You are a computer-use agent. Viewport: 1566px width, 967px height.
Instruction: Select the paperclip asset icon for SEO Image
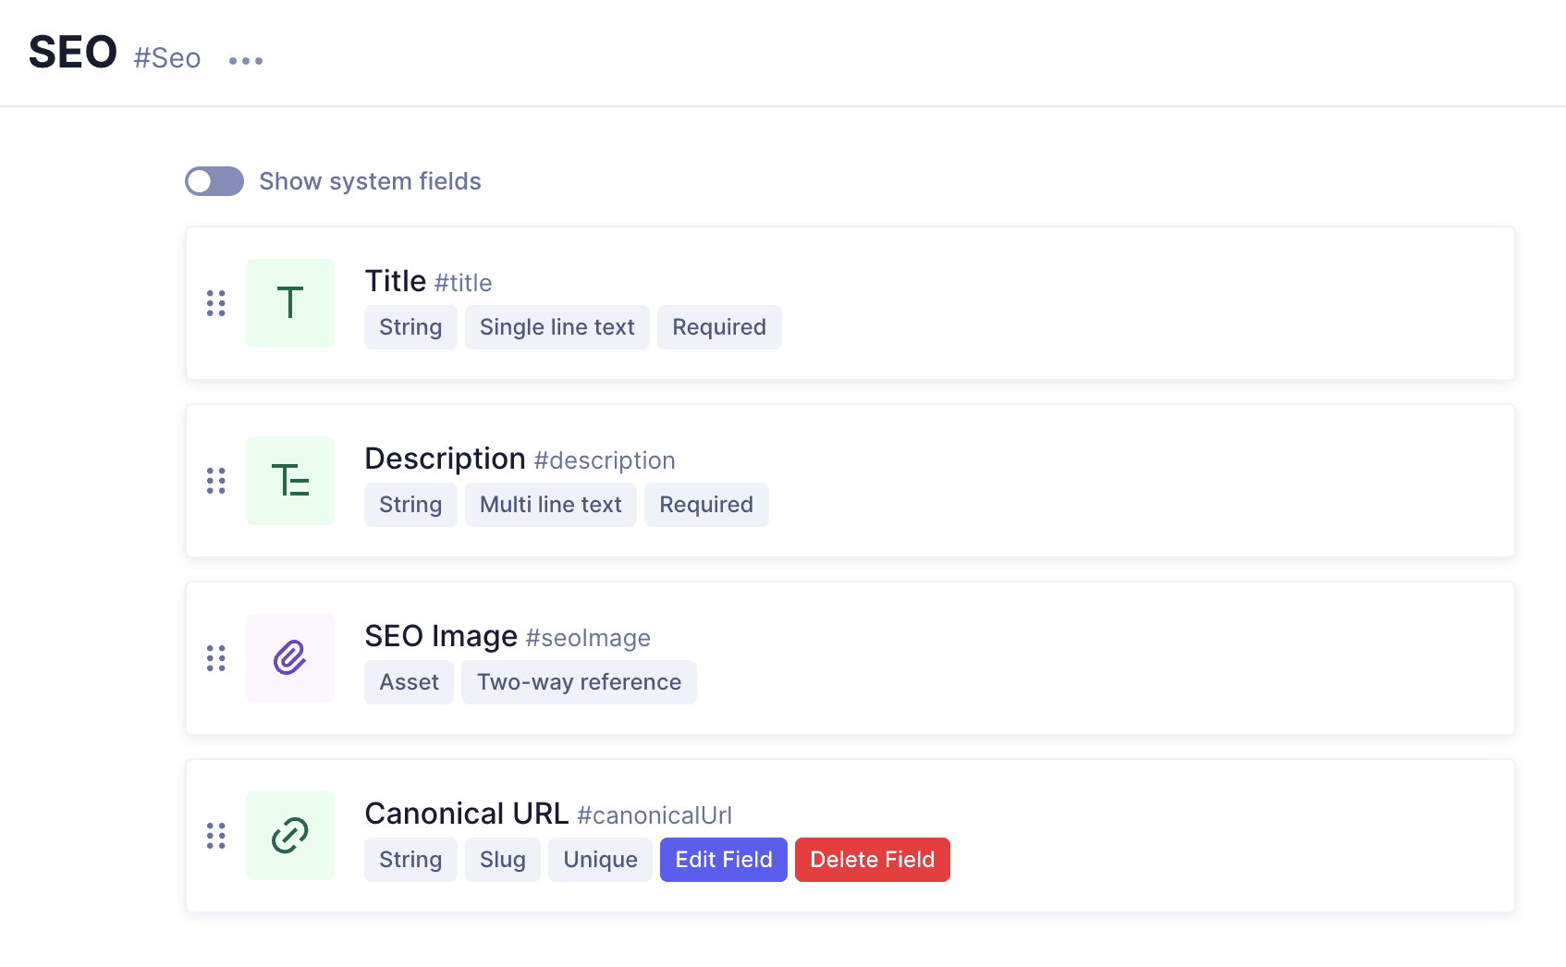289,658
